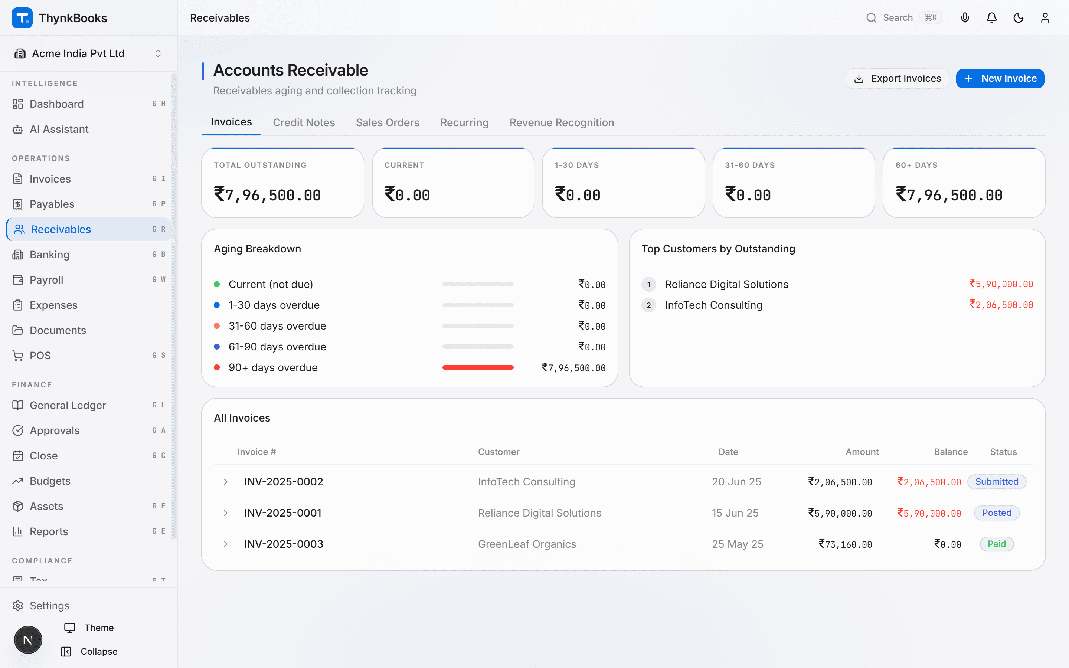Click the Amount column header
This screenshot has width=1069, height=668.
pyautogui.click(x=862, y=452)
